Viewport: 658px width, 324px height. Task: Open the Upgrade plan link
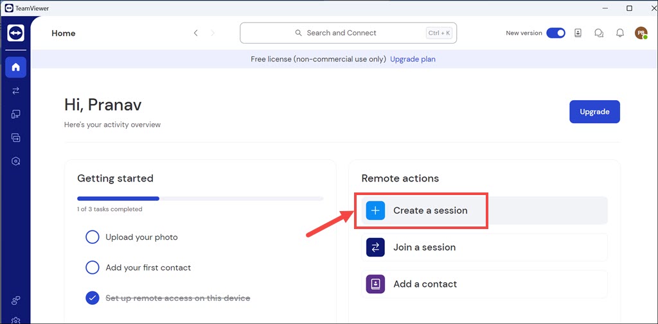413,59
